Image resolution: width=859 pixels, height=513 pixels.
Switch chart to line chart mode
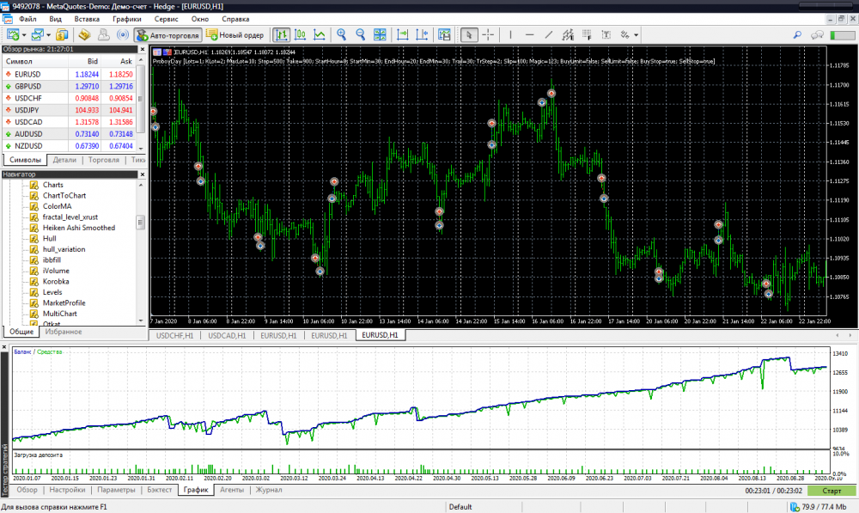click(320, 35)
